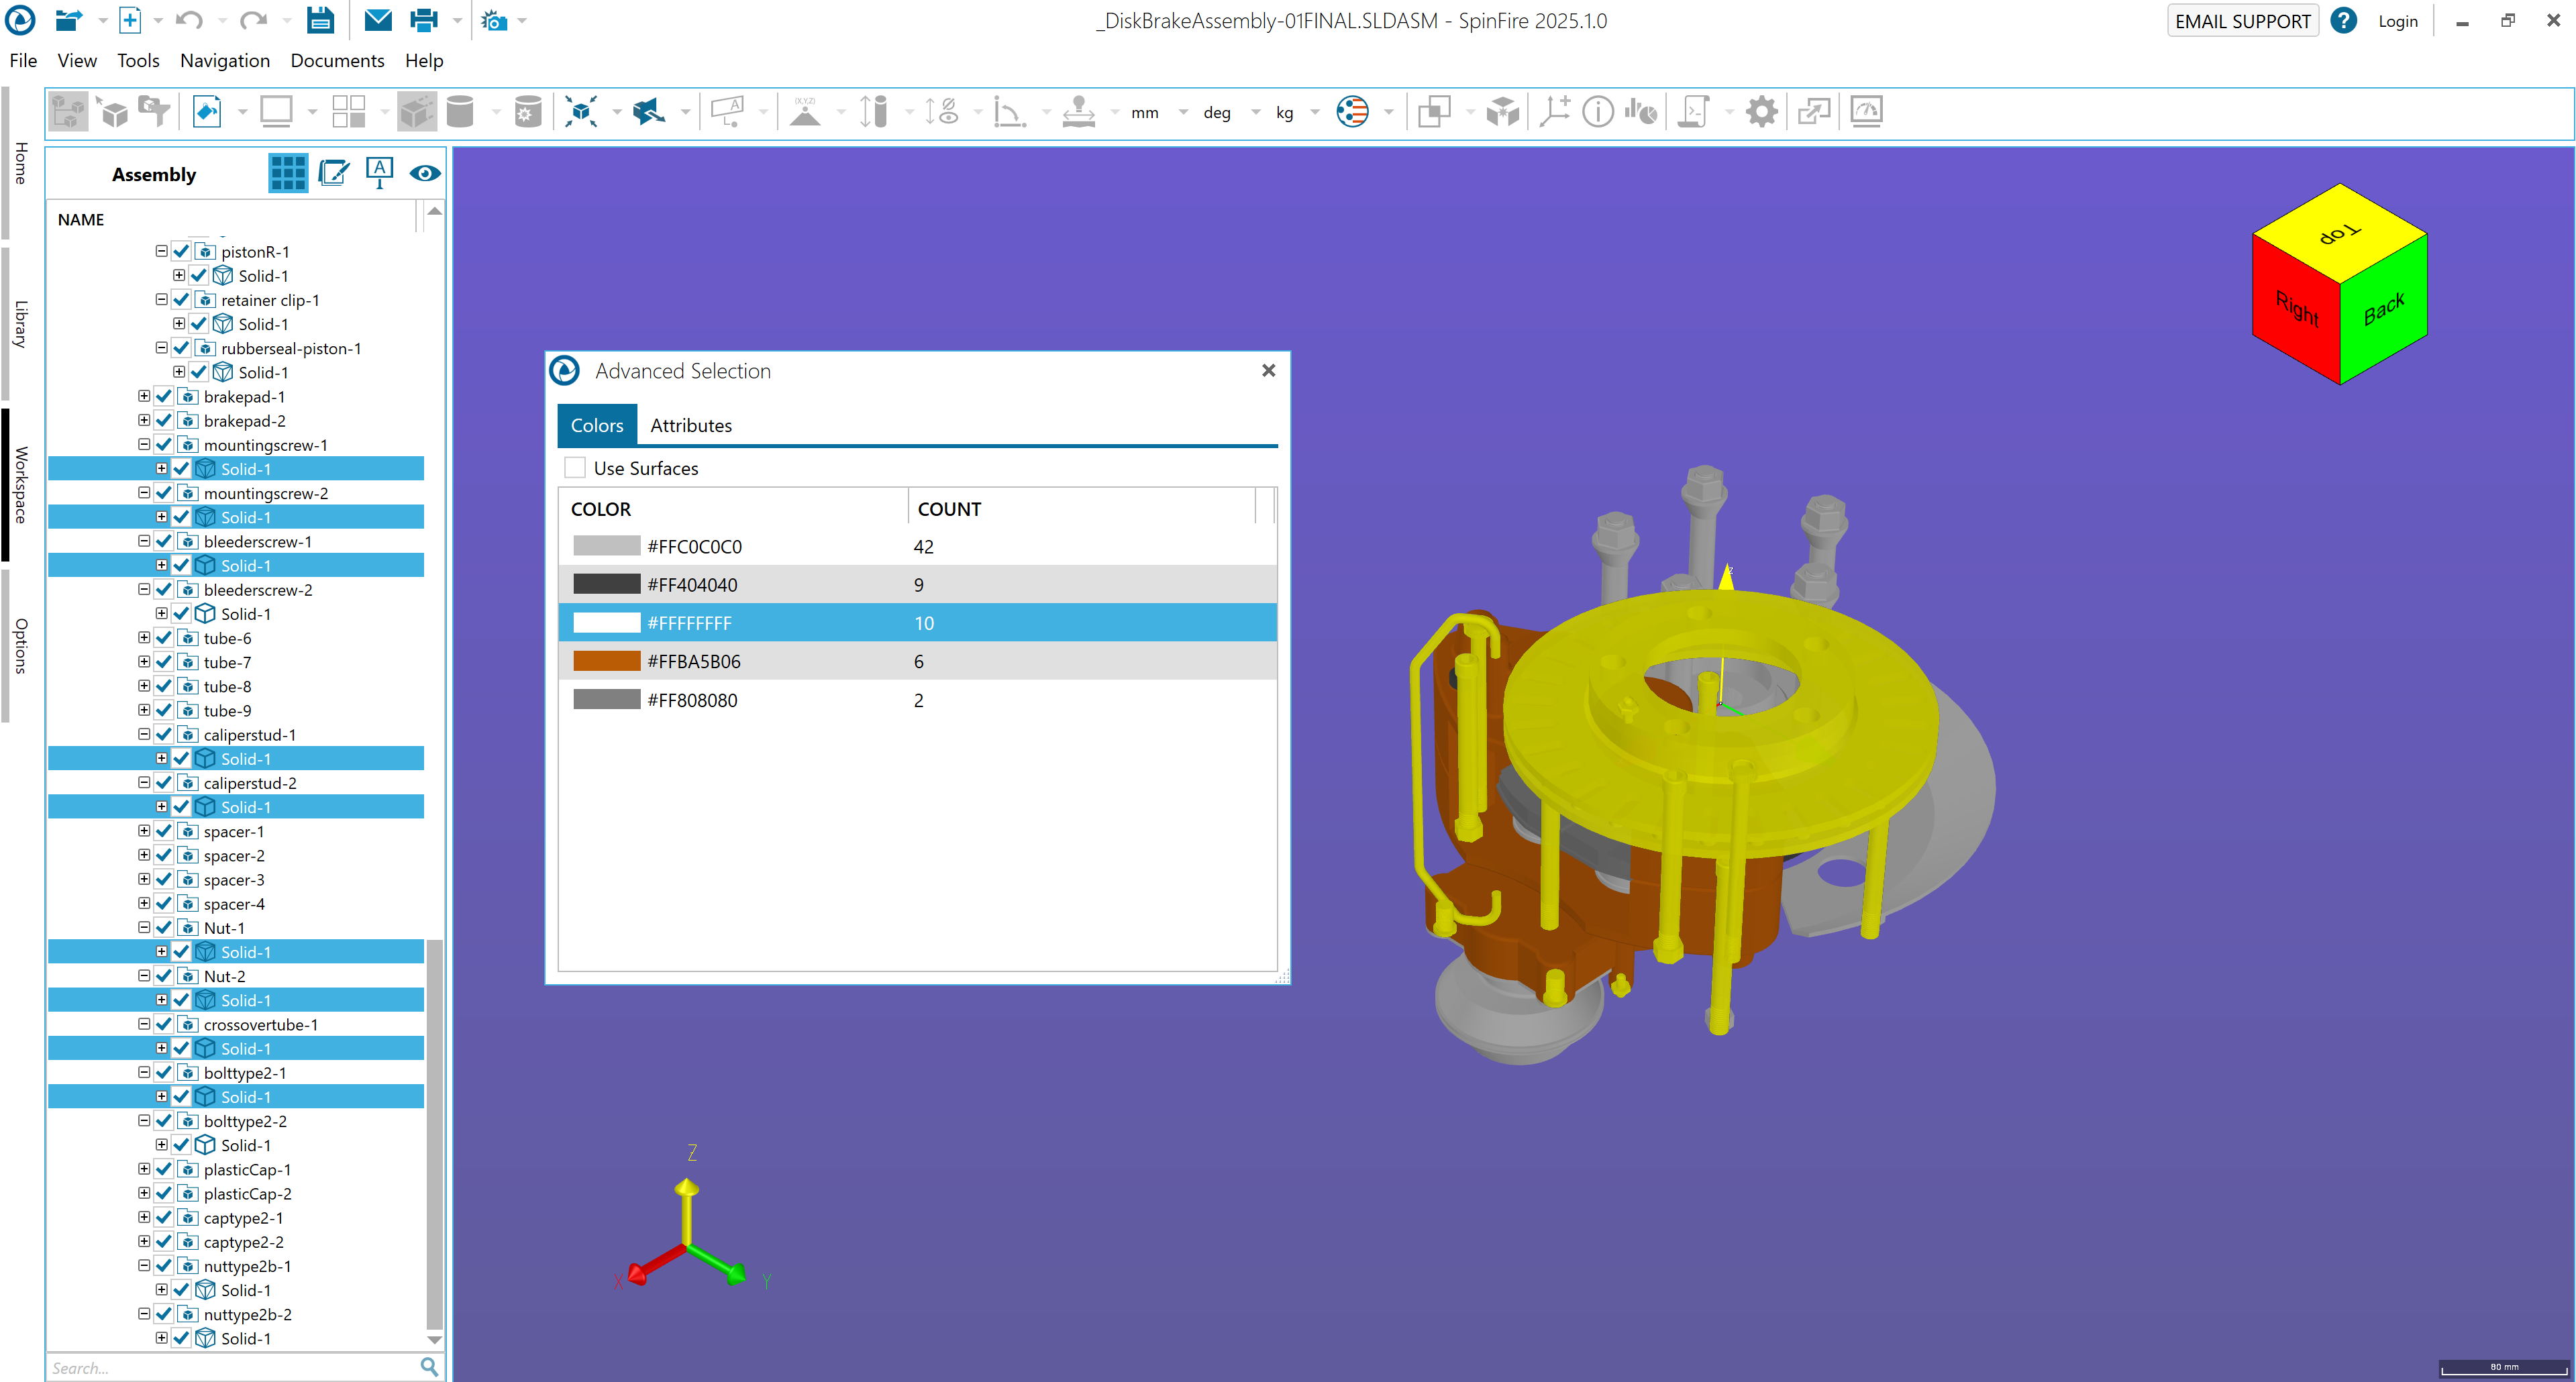The image size is (2576, 1382).
Task: Open the Navigation menu
Action: (x=224, y=60)
